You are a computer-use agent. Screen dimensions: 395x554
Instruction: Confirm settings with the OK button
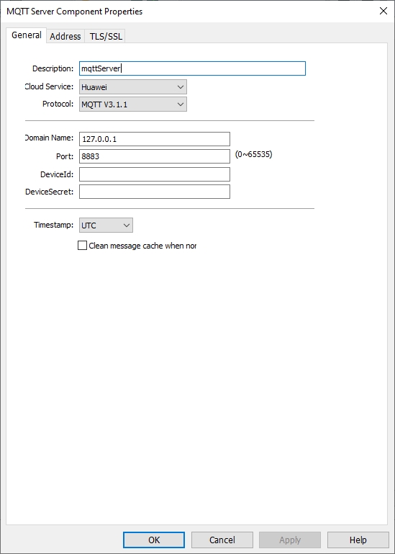pos(154,540)
